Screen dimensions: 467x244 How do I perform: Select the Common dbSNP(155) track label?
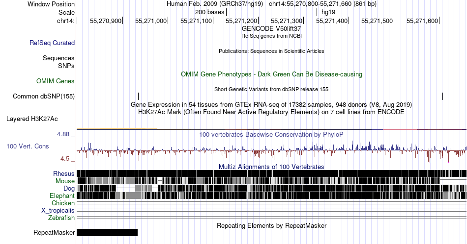click(x=44, y=96)
